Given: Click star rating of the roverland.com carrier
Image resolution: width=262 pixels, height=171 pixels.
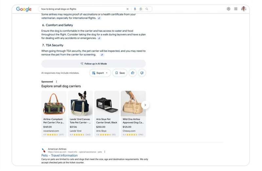Looking at the screenshot, I should point(52,134).
